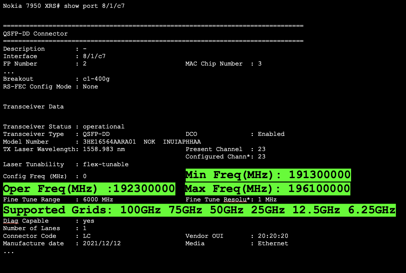
Task: Click the Vendor OUI value 20:20:20
Action: pos(273,236)
